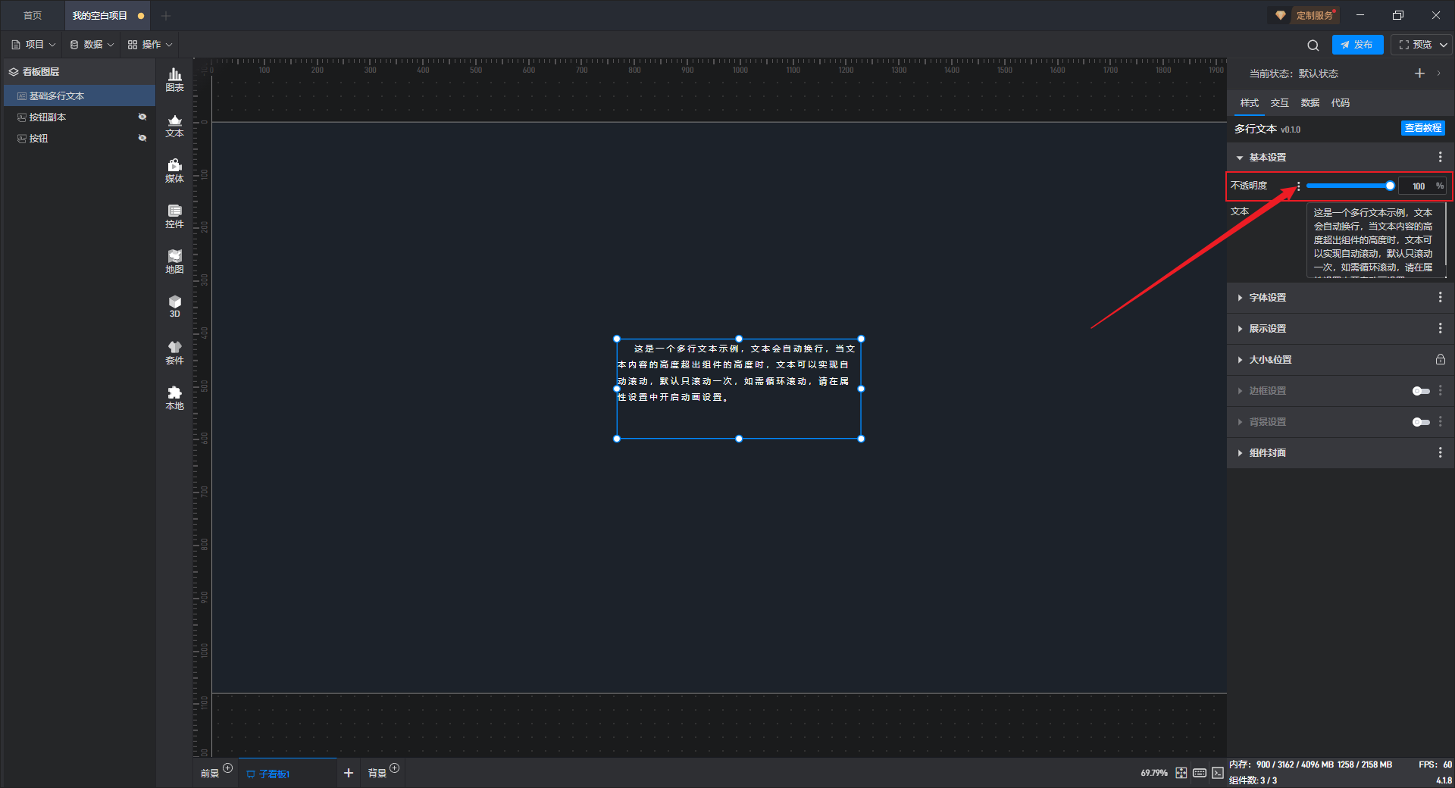Select the 子看板1 tab
Image resolution: width=1455 pixels, height=788 pixels.
coord(287,773)
